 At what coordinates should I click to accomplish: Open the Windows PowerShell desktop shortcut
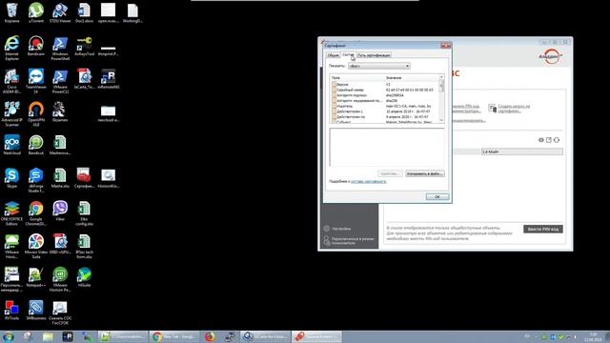coord(60,48)
